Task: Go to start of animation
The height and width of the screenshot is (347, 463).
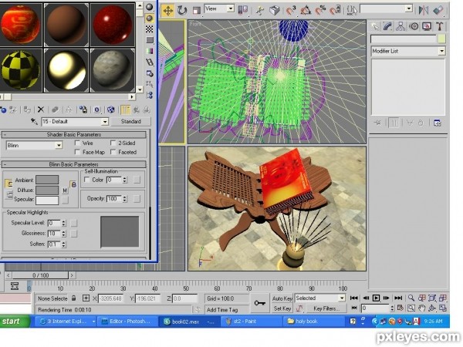Action: click(x=353, y=298)
